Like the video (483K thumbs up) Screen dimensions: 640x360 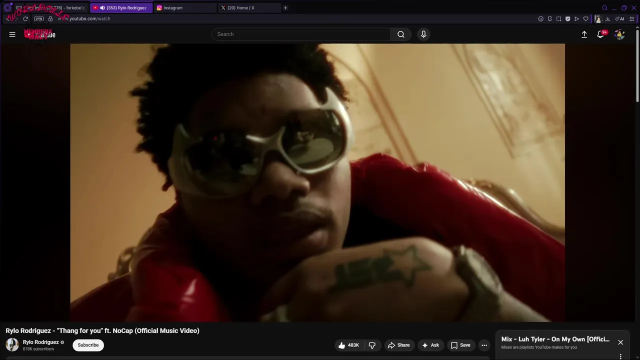(x=348, y=345)
